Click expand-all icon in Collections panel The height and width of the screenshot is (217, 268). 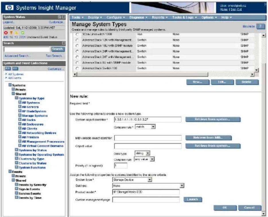click(8, 69)
